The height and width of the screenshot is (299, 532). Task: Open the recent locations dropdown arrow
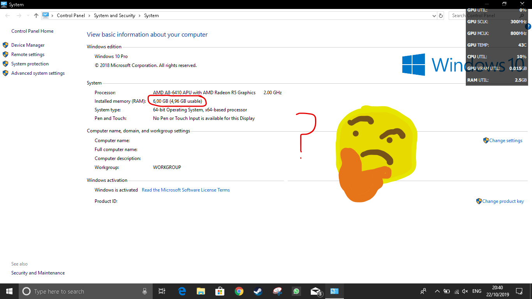tap(28, 16)
